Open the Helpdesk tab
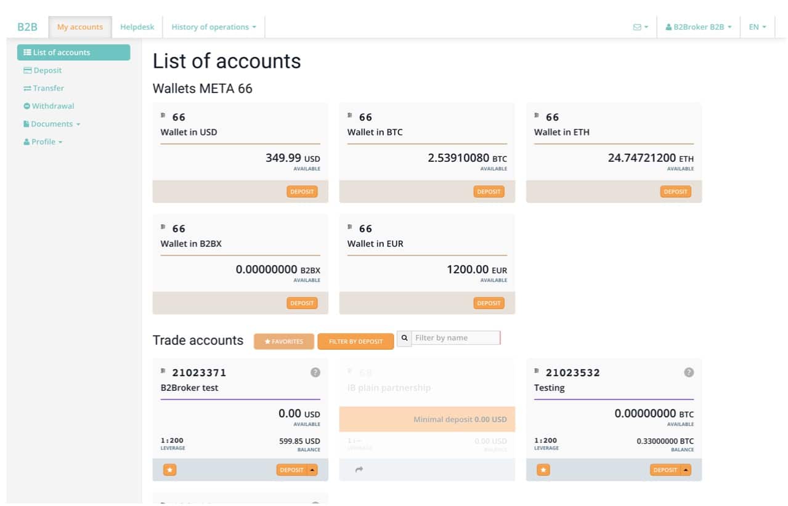Screen dimensions: 788x506 pyautogui.click(x=137, y=27)
